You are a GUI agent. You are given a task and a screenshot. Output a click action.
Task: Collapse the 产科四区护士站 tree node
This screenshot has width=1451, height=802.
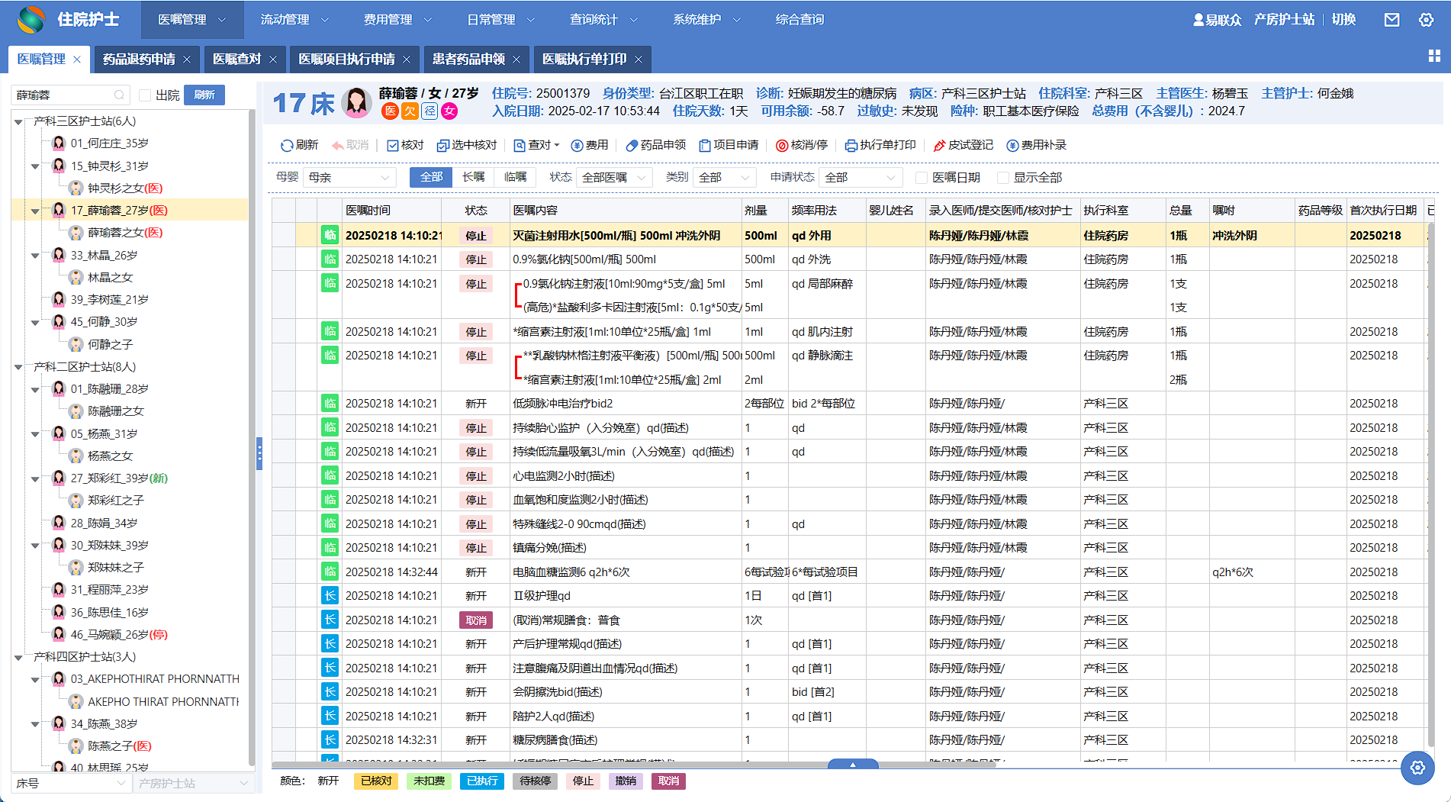point(19,658)
